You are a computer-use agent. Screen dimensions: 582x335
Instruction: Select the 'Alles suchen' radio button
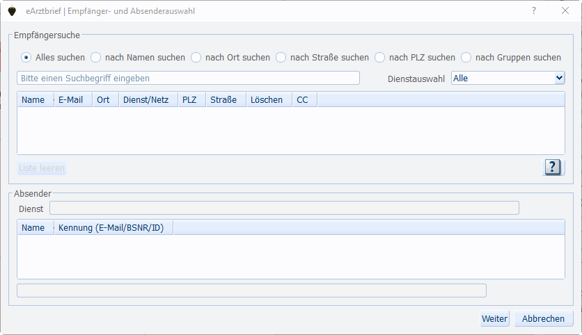point(26,58)
